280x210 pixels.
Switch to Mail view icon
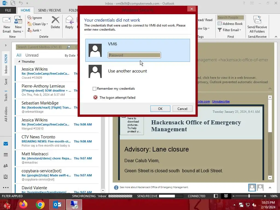coord(6,144)
